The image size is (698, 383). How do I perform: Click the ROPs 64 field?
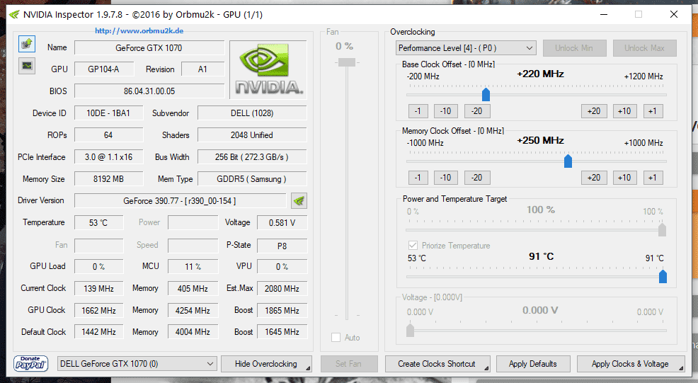click(x=108, y=135)
